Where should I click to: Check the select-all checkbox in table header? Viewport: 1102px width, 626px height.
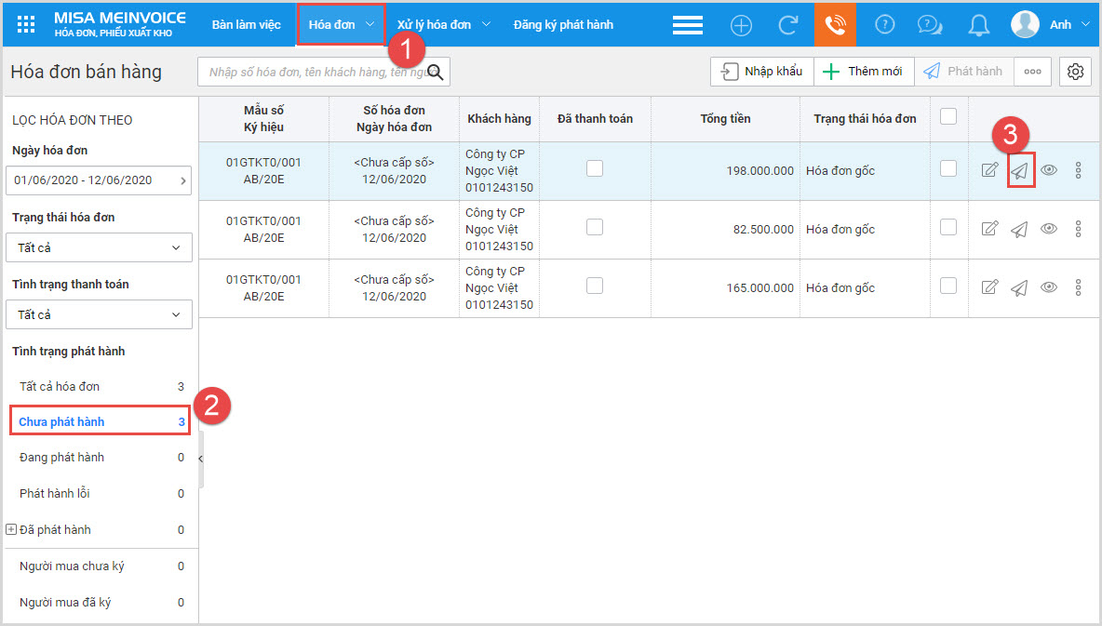(x=948, y=116)
